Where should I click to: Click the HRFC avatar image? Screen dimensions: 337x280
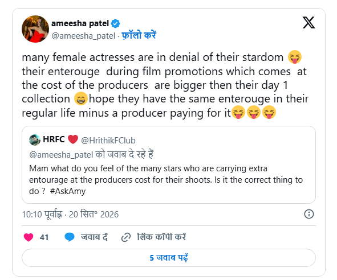pos(35,140)
